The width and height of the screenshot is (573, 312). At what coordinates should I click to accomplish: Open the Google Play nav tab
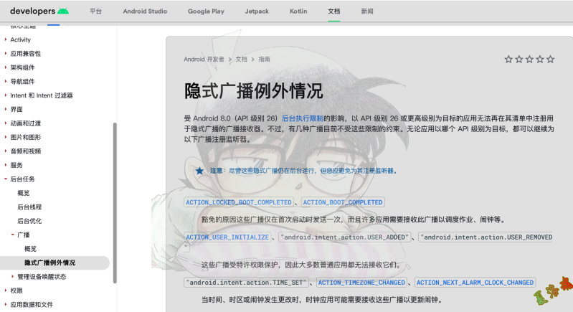(206, 11)
